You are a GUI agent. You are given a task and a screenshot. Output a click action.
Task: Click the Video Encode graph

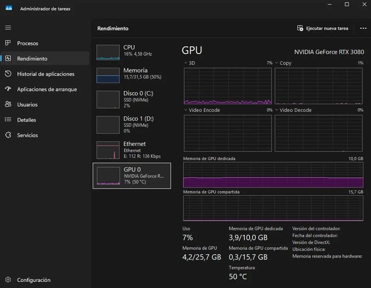[x=227, y=133]
